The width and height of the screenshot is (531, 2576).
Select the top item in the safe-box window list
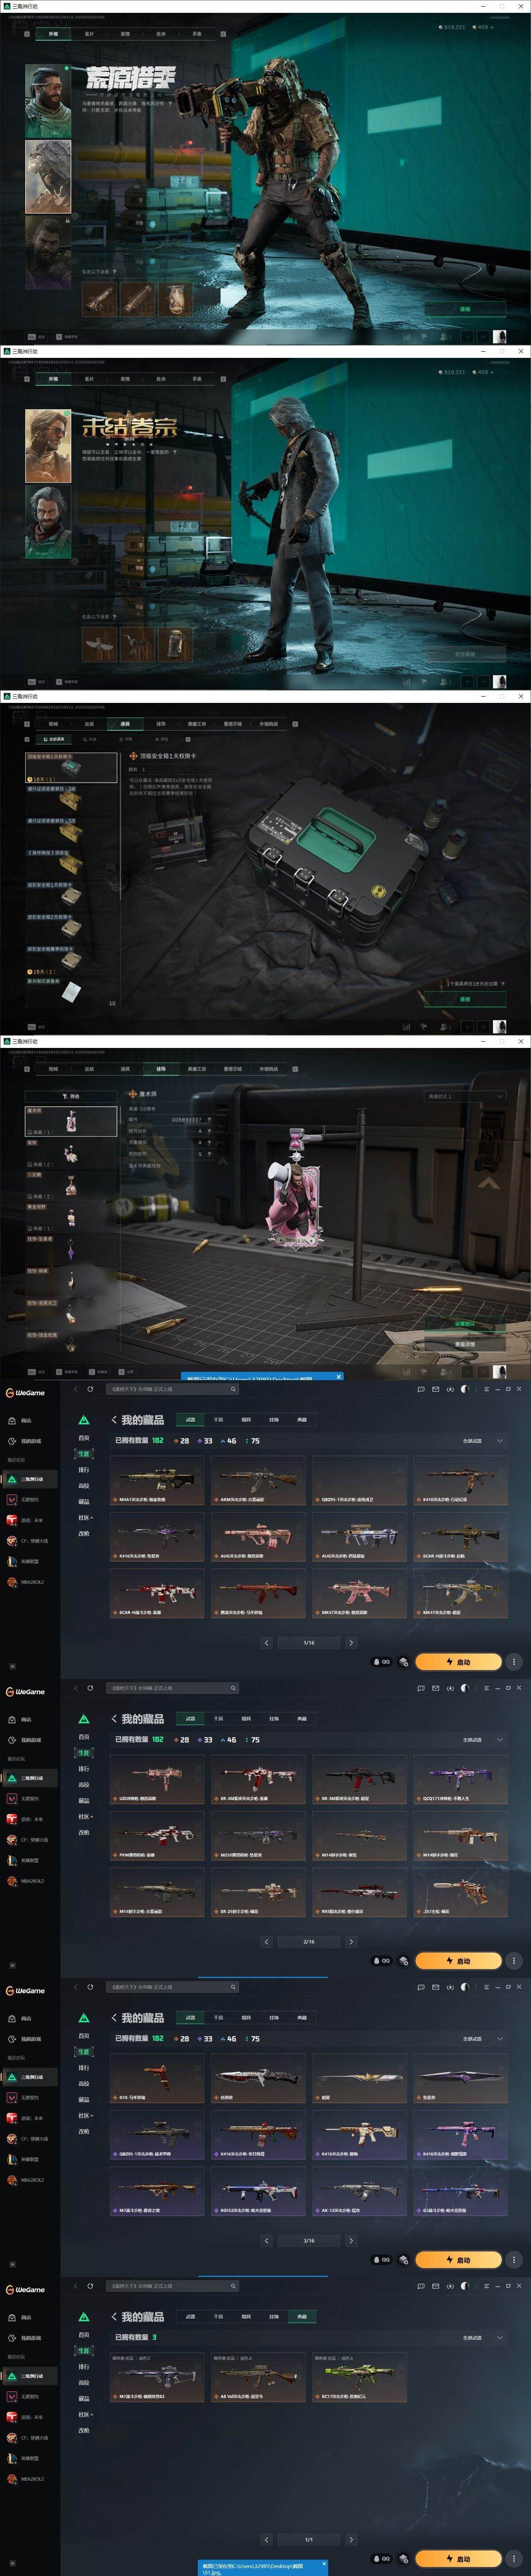[71, 767]
